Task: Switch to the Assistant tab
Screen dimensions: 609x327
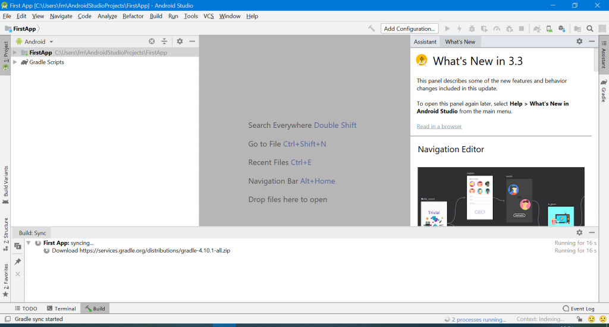Action: [425, 42]
